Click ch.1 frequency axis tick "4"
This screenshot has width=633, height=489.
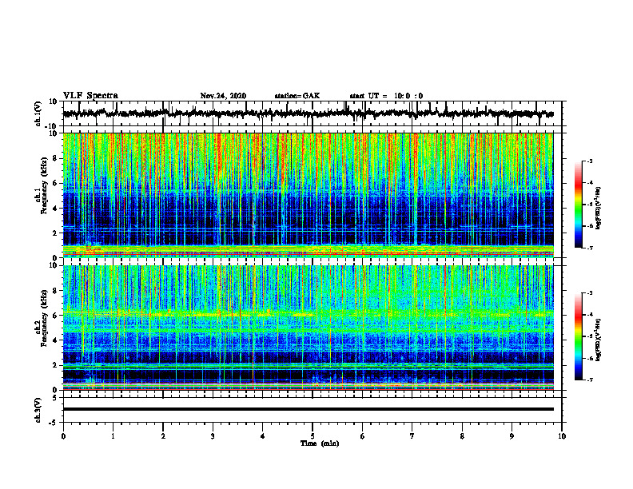(x=55, y=209)
